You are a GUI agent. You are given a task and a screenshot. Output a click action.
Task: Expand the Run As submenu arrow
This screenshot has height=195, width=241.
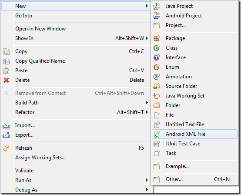tap(147, 180)
